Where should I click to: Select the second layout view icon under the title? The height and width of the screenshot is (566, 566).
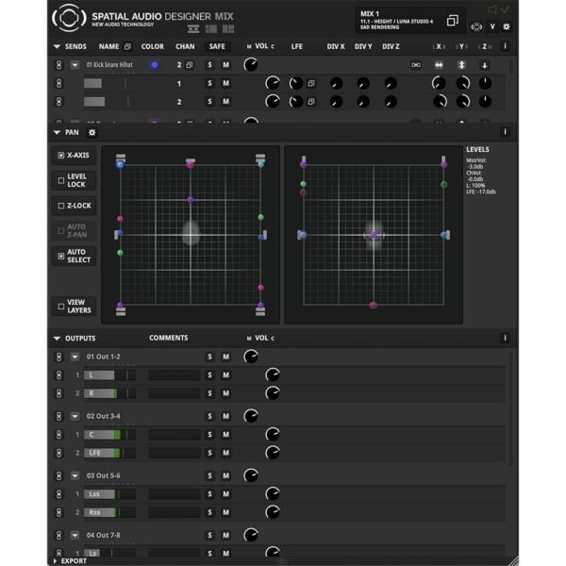pyautogui.click(x=210, y=29)
